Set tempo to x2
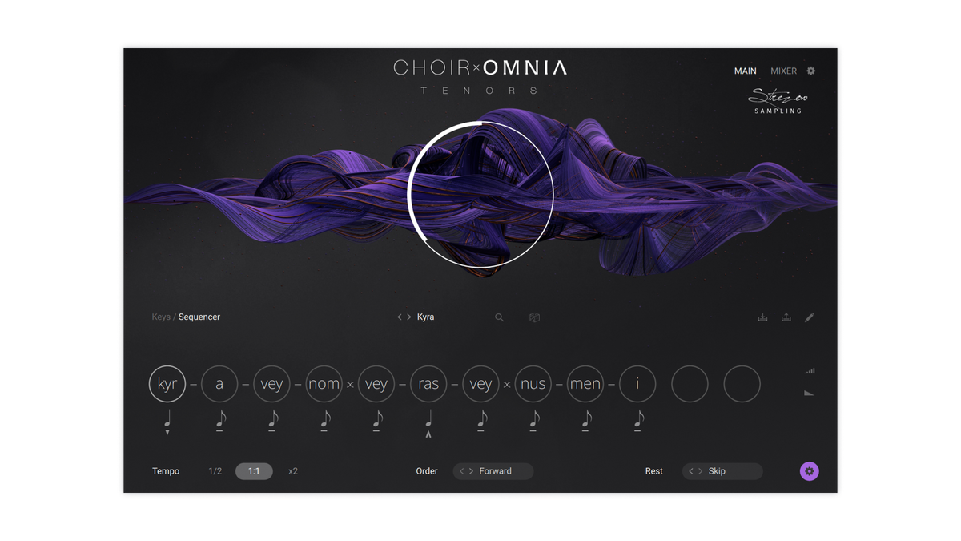The width and height of the screenshot is (961, 541). click(x=293, y=471)
